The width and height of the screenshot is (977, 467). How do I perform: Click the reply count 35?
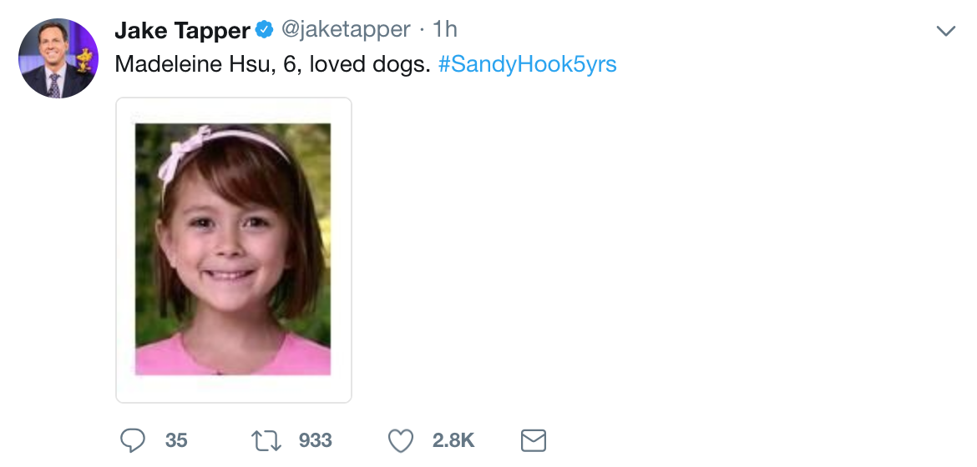tap(176, 439)
